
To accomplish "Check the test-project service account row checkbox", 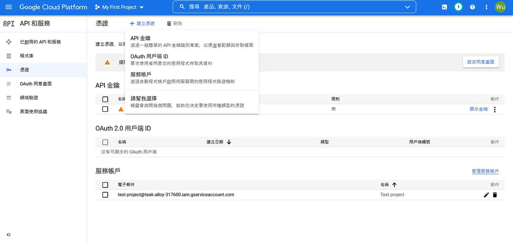I will click(105, 195).
